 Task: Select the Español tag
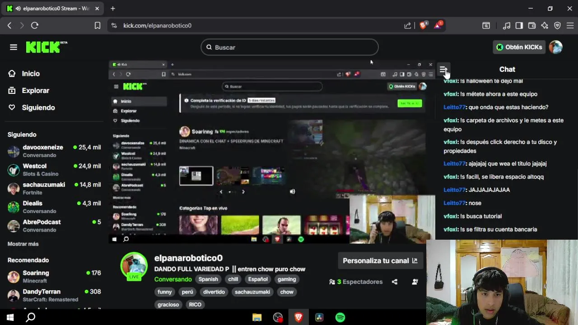pyautogui.click(x=258, y=279)
